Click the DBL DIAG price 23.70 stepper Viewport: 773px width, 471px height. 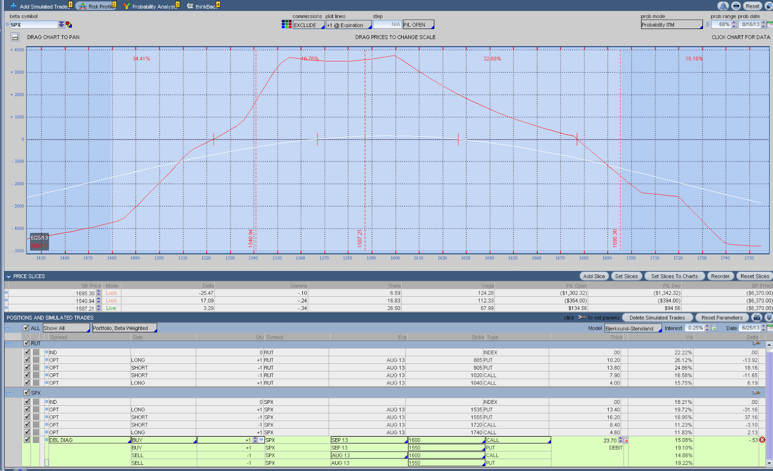[x=621, y=440]
